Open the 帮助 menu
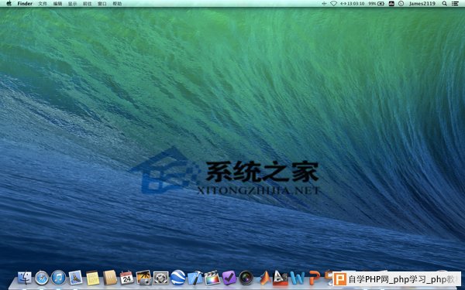Screen dimensions: 465x290 [117, 4]
